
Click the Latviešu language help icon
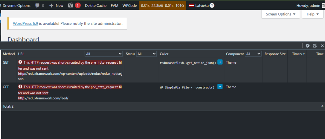[212, 5]
